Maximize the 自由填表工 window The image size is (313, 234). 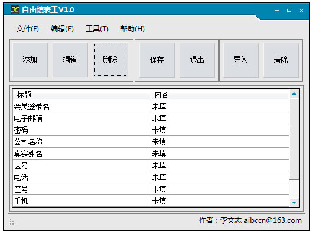click(x=289, y=11)
